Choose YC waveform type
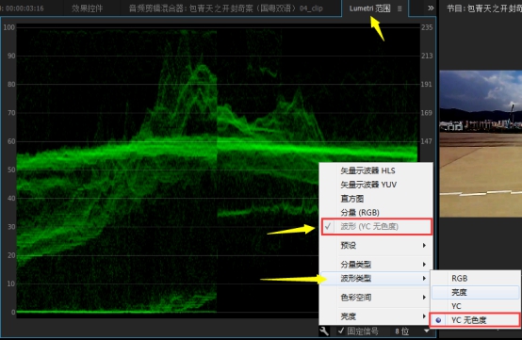The height and width of the screenshot is (340, 522). [475, 306]
